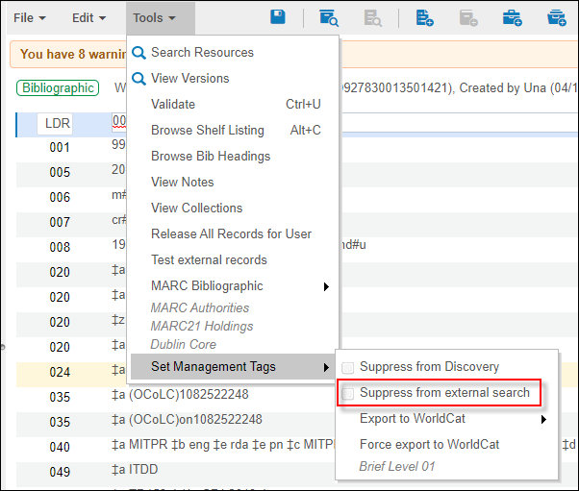Click the Bibliographic record type badge
This screenshot has width=579, height=491.
point(57,87)
